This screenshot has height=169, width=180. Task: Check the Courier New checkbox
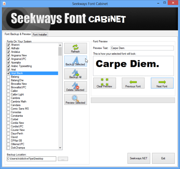coord(8,130)
